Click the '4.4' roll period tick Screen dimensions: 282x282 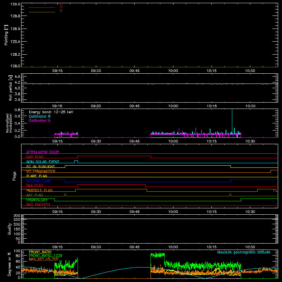click(17, 76)
